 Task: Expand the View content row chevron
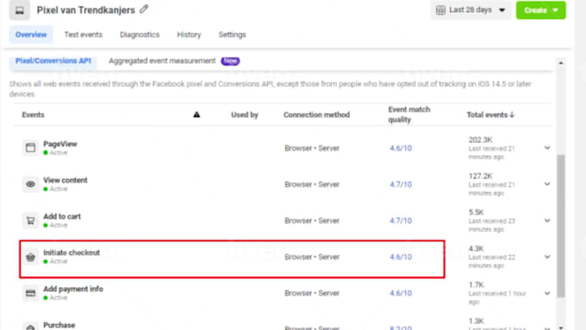point(547,184)
